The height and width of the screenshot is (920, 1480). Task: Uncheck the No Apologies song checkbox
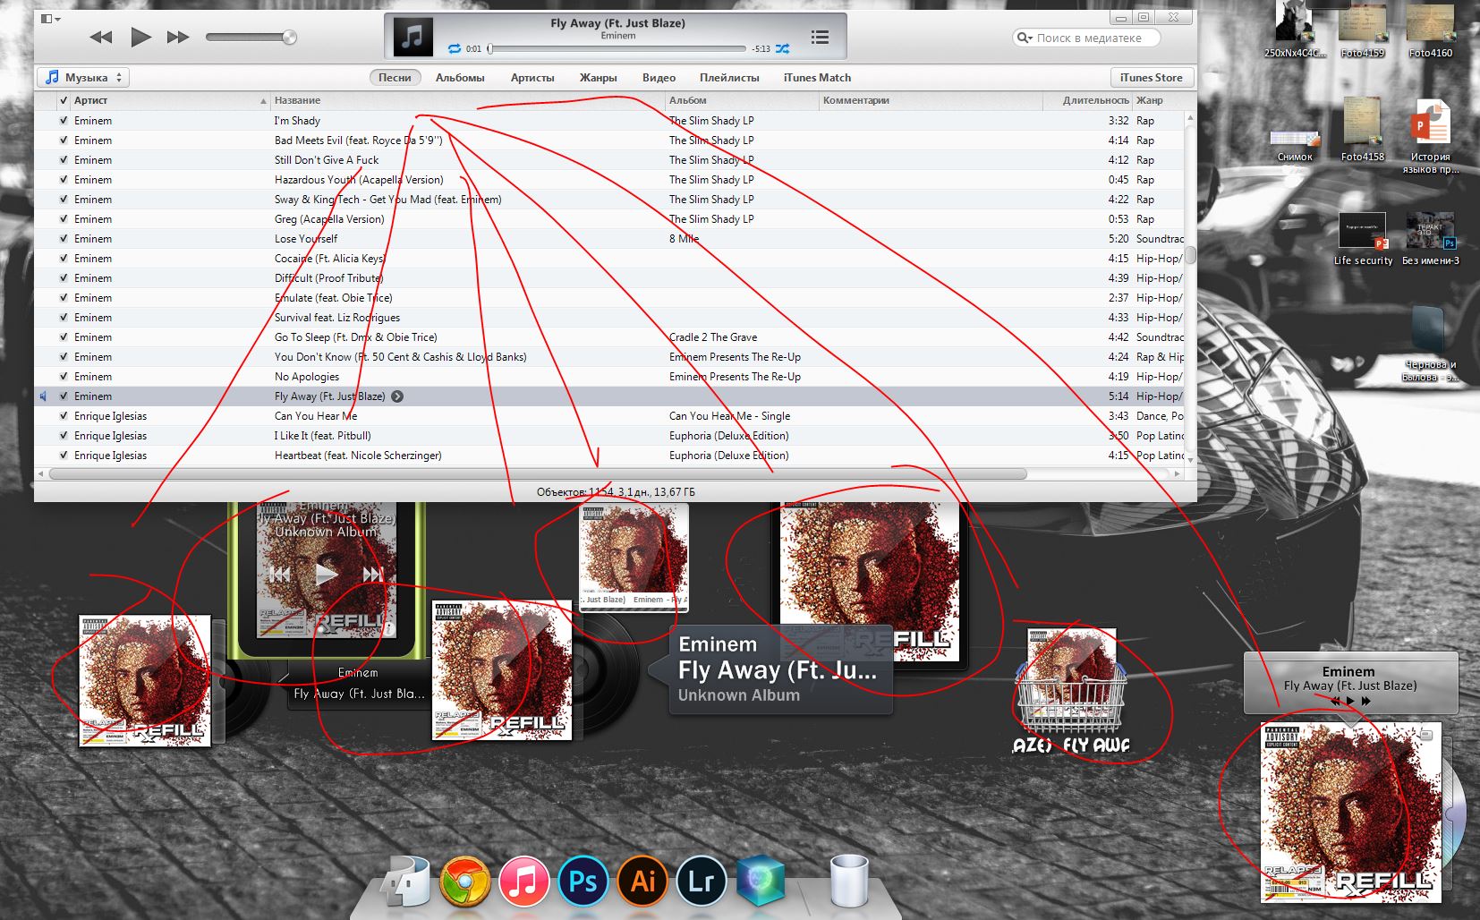pyautogui.click(x=64, y=377)
